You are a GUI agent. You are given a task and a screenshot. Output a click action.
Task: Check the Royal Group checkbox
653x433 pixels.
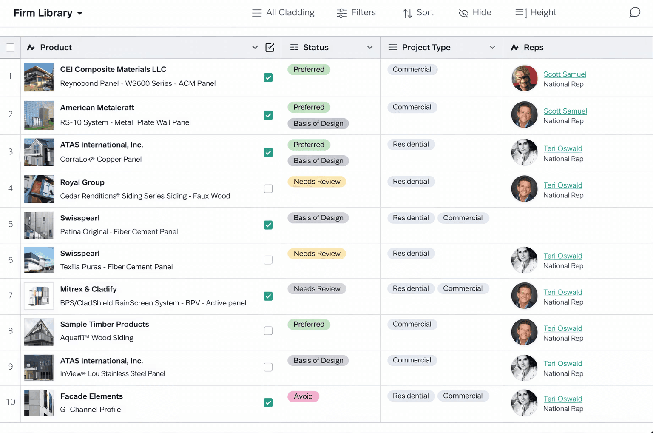click(x=268, y=188)
